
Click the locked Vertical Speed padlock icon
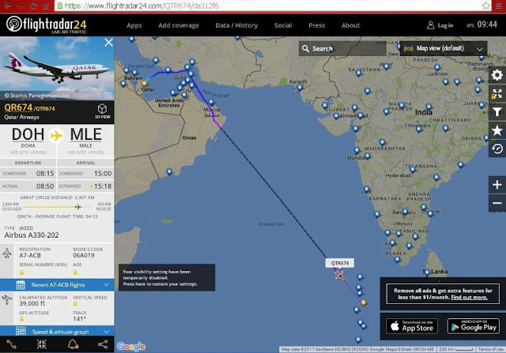75,304
